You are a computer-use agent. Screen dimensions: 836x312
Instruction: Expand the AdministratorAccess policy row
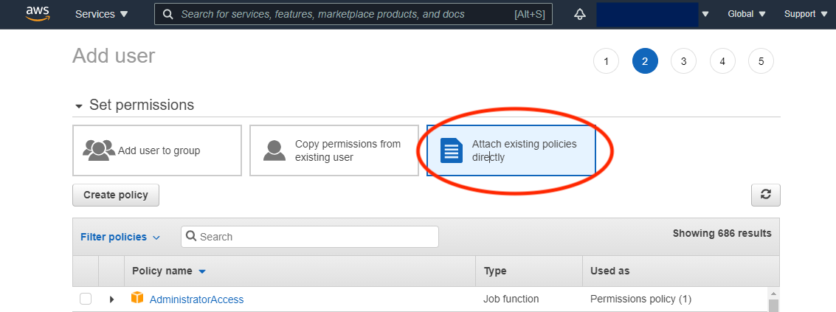pyautogui.click(x=111, y=299)
